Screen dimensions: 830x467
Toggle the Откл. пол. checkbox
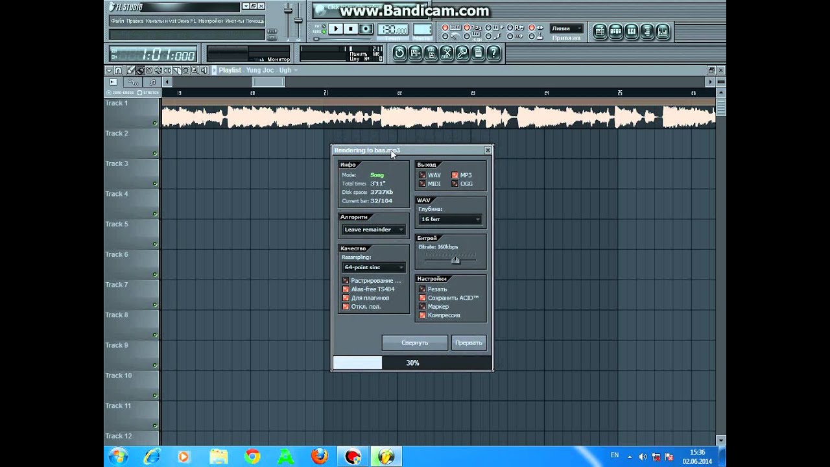(x=346, y=306)
